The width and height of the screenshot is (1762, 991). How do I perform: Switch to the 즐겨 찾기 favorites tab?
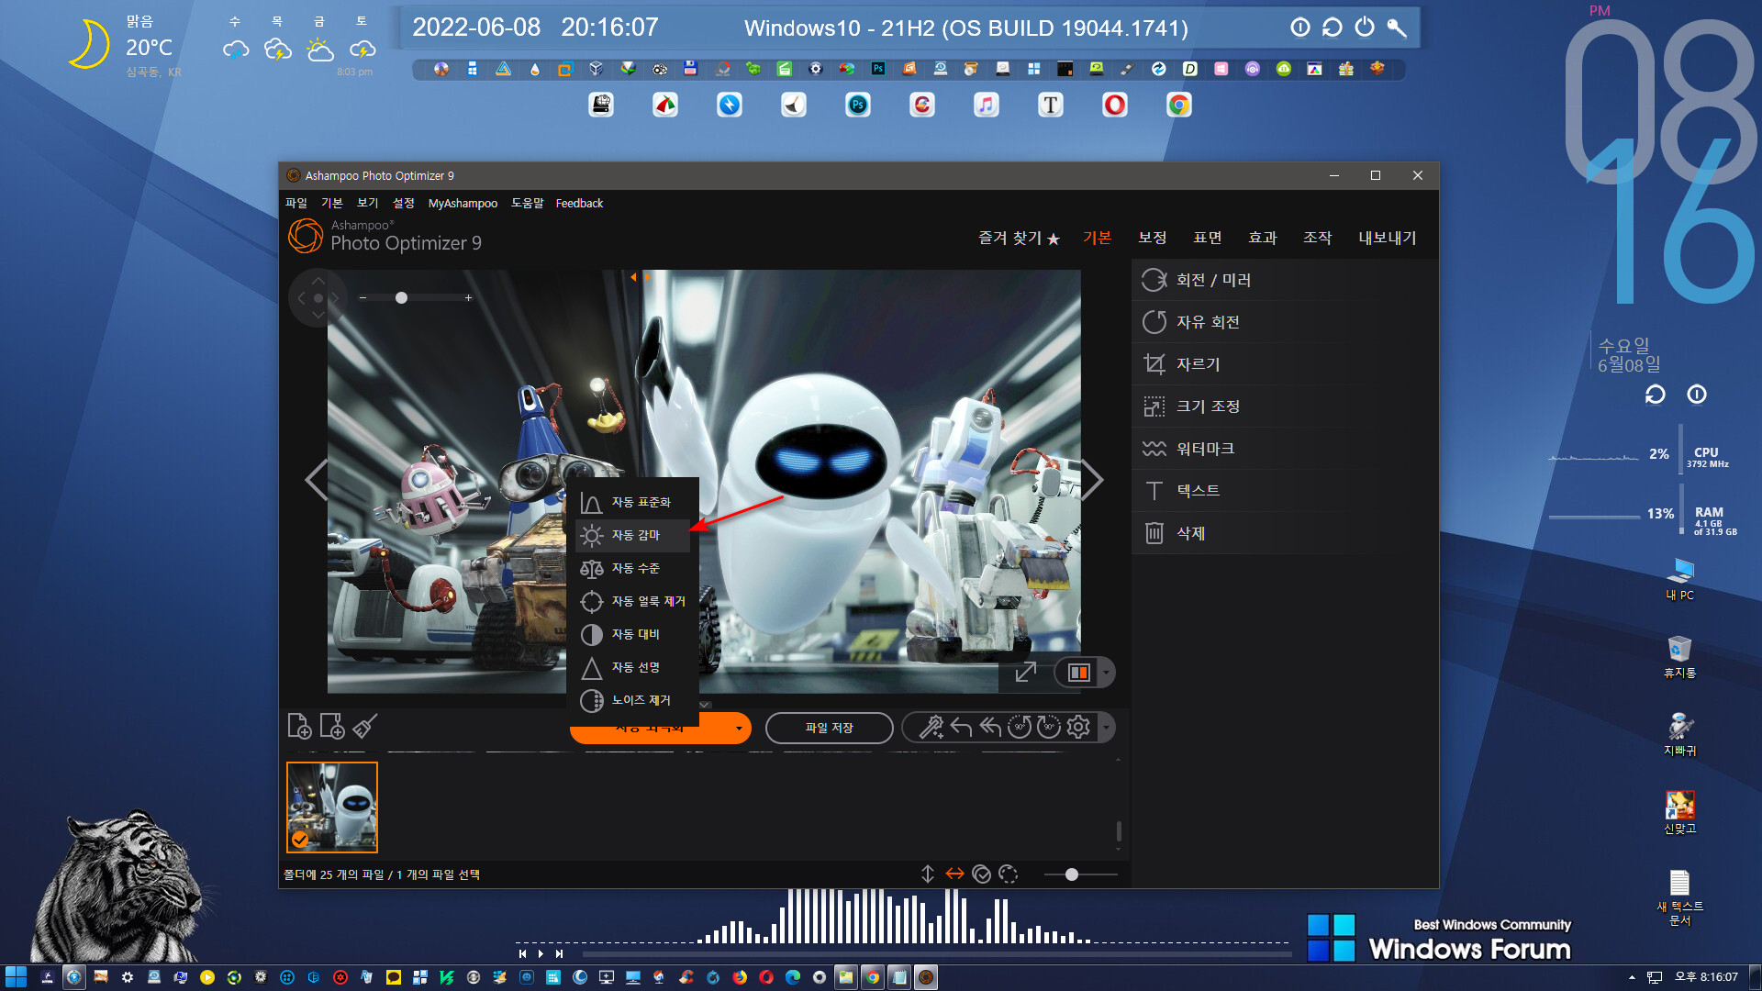pos(1019,238)
